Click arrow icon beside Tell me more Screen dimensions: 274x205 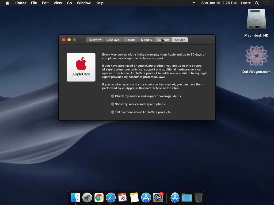point(113,112)
